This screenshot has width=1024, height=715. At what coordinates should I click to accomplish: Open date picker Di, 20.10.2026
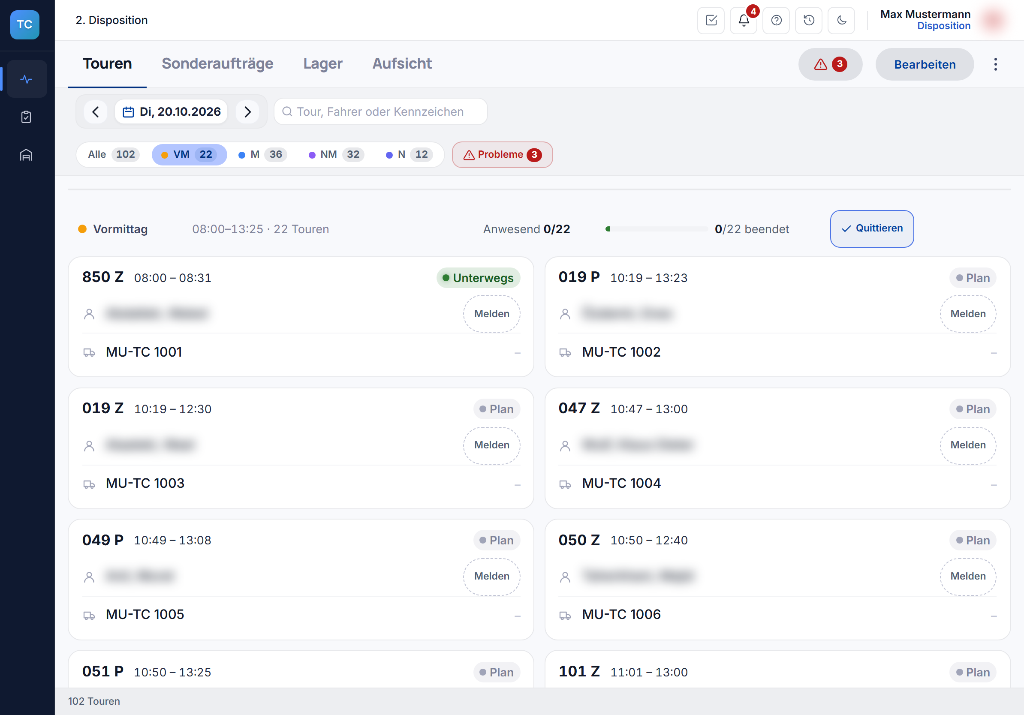tap(171, 111)
